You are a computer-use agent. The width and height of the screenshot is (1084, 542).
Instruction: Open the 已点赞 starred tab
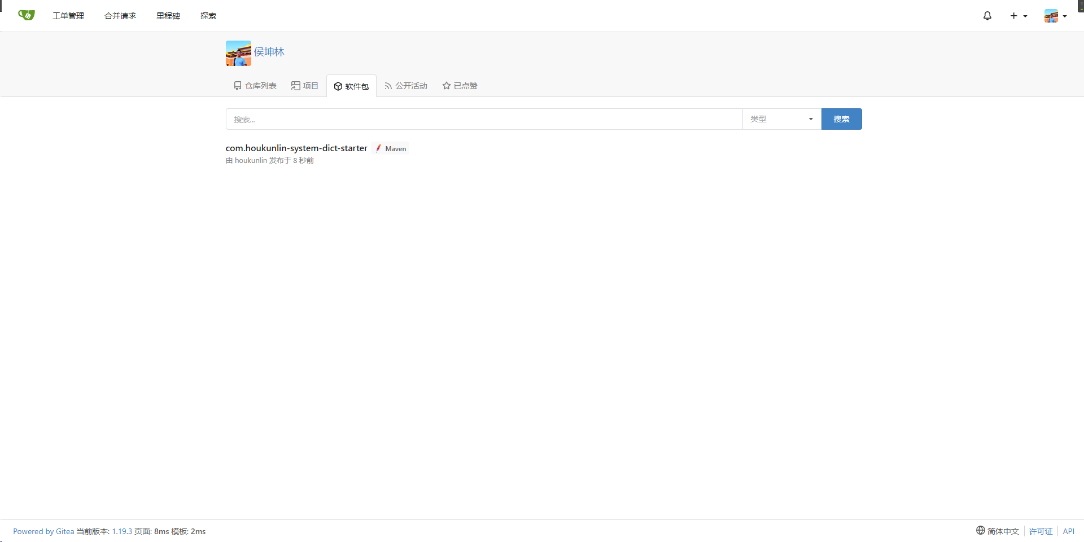tap(460, 86)
